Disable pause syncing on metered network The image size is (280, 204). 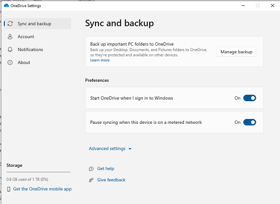coord(249,122)
